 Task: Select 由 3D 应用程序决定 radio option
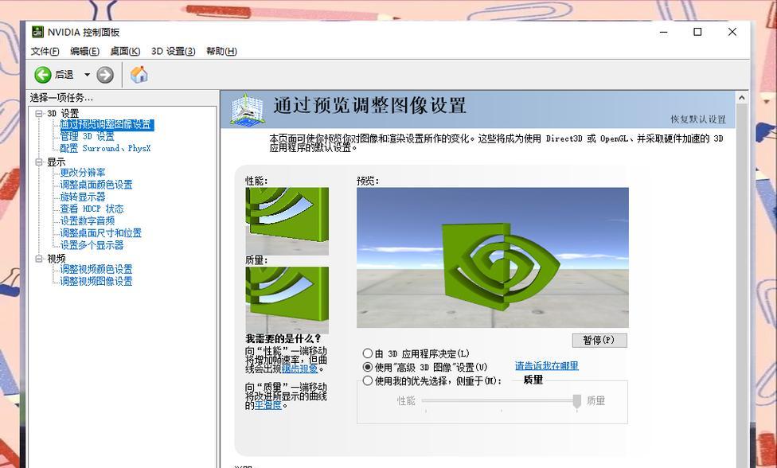click(367, 353)
